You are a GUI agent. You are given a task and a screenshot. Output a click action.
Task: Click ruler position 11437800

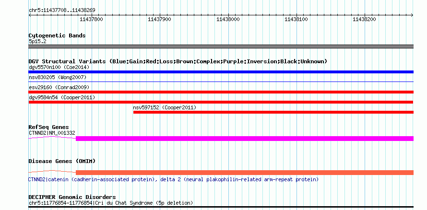point(91,19)
